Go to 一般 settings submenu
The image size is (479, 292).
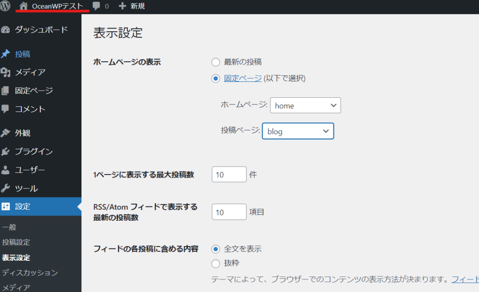pos(9,227)
